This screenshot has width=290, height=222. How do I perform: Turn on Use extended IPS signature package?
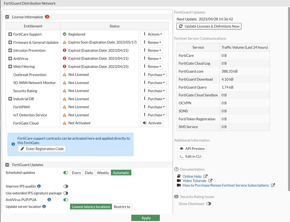click(66, 193)
